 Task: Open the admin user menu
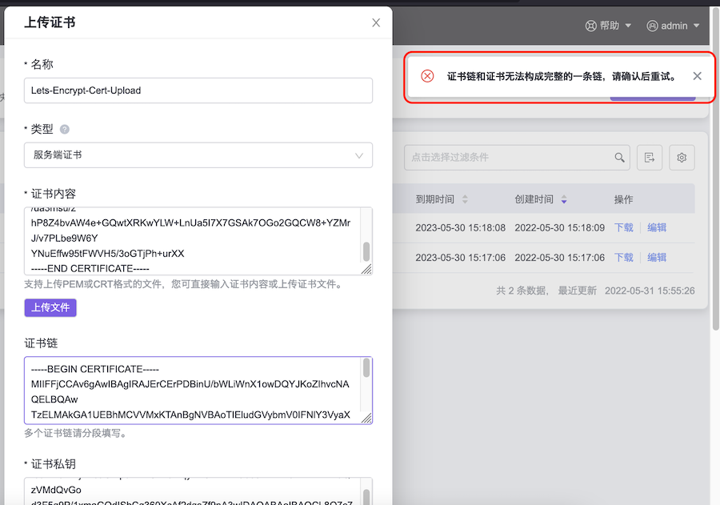(673, 26)
